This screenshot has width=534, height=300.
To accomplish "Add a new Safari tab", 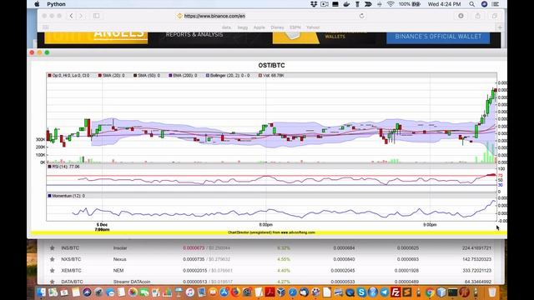I will tap(500, 27).
